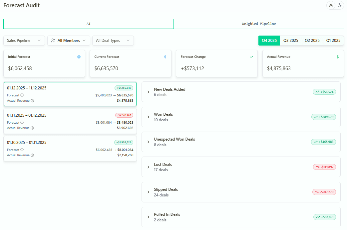
Task: Click the dollar icon on Current Forecast card
Action: point(165,57)
